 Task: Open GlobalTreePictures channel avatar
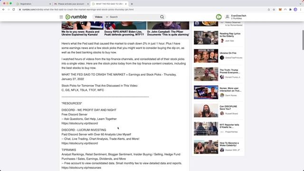tap(222, 57)
